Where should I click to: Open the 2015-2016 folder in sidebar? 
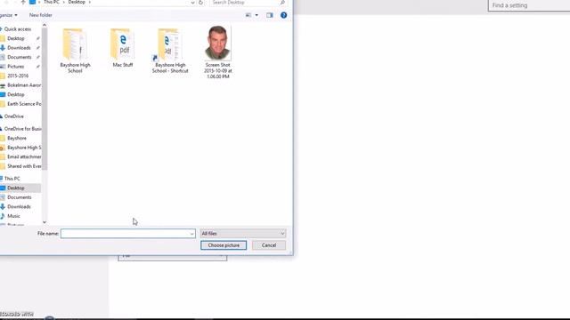tap(18, 76)
